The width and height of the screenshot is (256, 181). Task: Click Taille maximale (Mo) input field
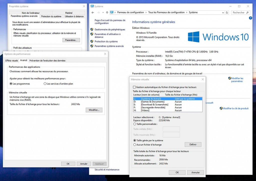171,135
